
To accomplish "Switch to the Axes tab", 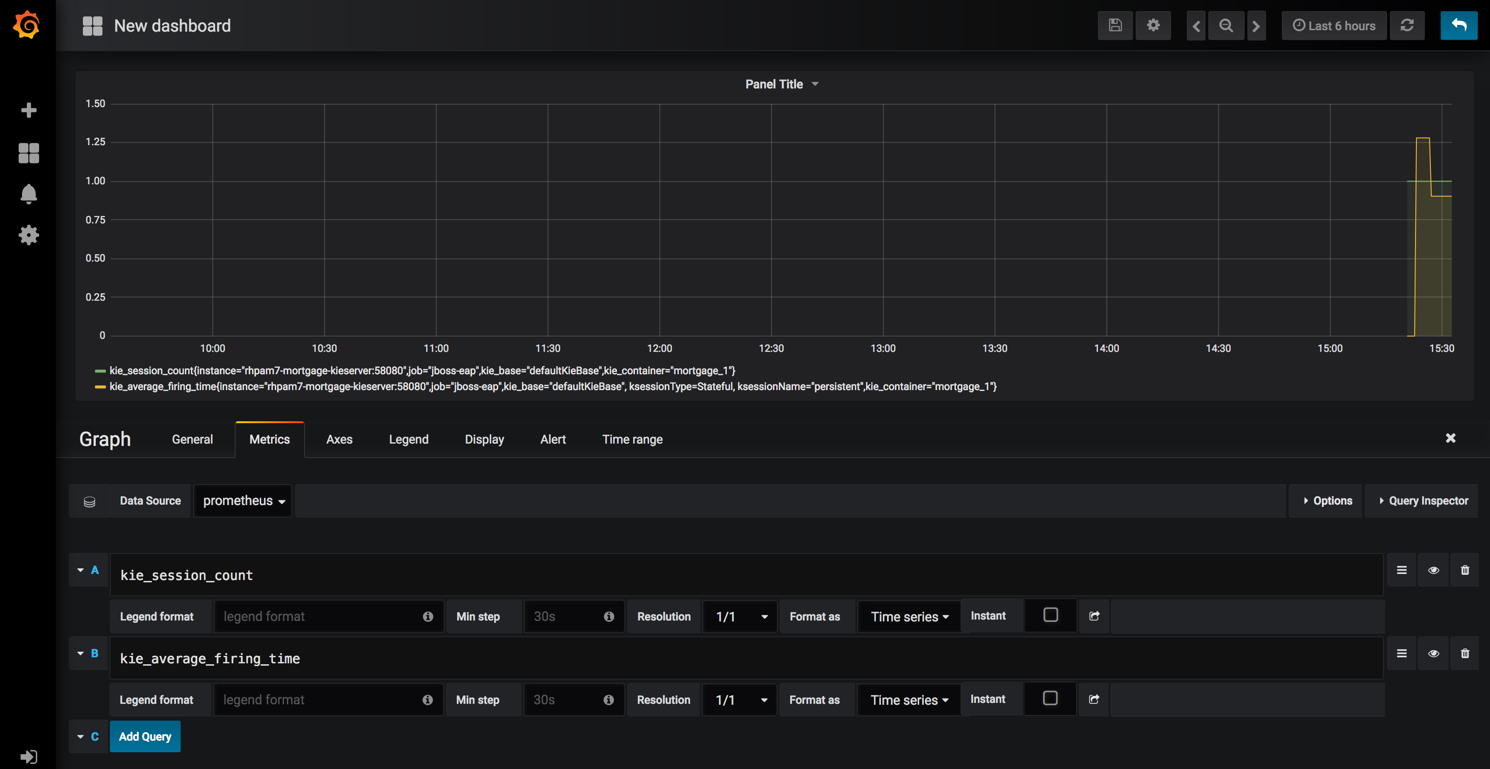I will 339,438.
